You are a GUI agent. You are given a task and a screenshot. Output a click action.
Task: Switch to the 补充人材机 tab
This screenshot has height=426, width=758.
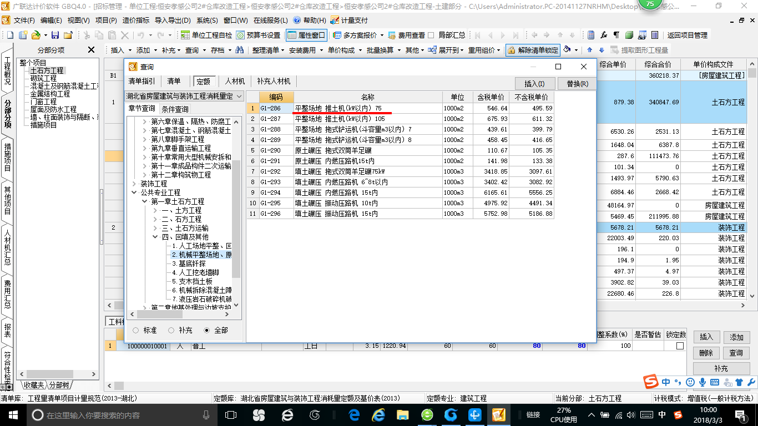pos(274,81)
